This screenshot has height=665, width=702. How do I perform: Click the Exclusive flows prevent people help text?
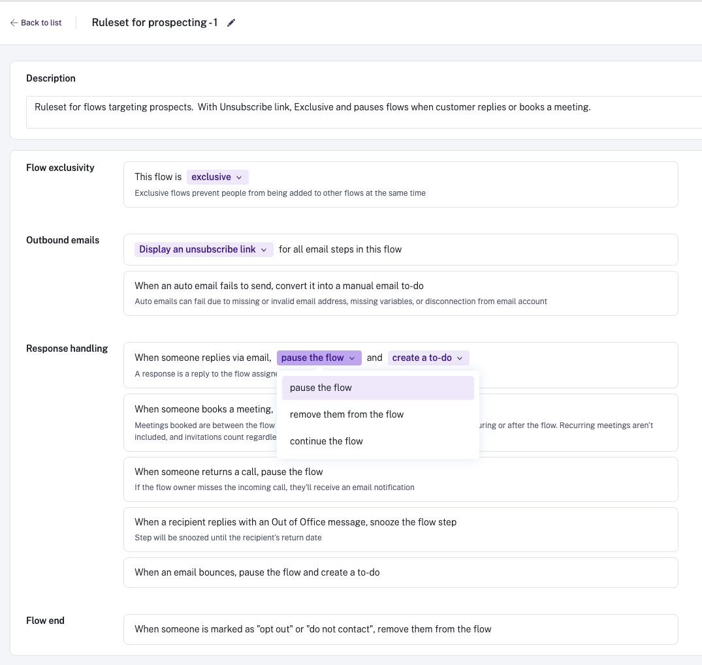pos(280,193)
